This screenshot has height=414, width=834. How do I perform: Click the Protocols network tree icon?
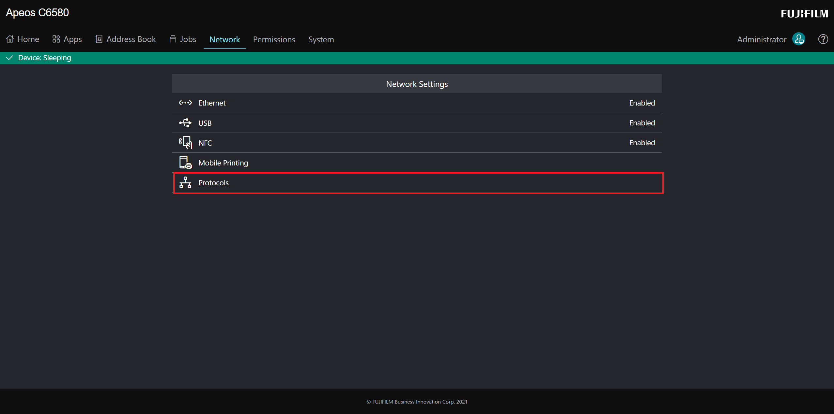tap(185, 183)
